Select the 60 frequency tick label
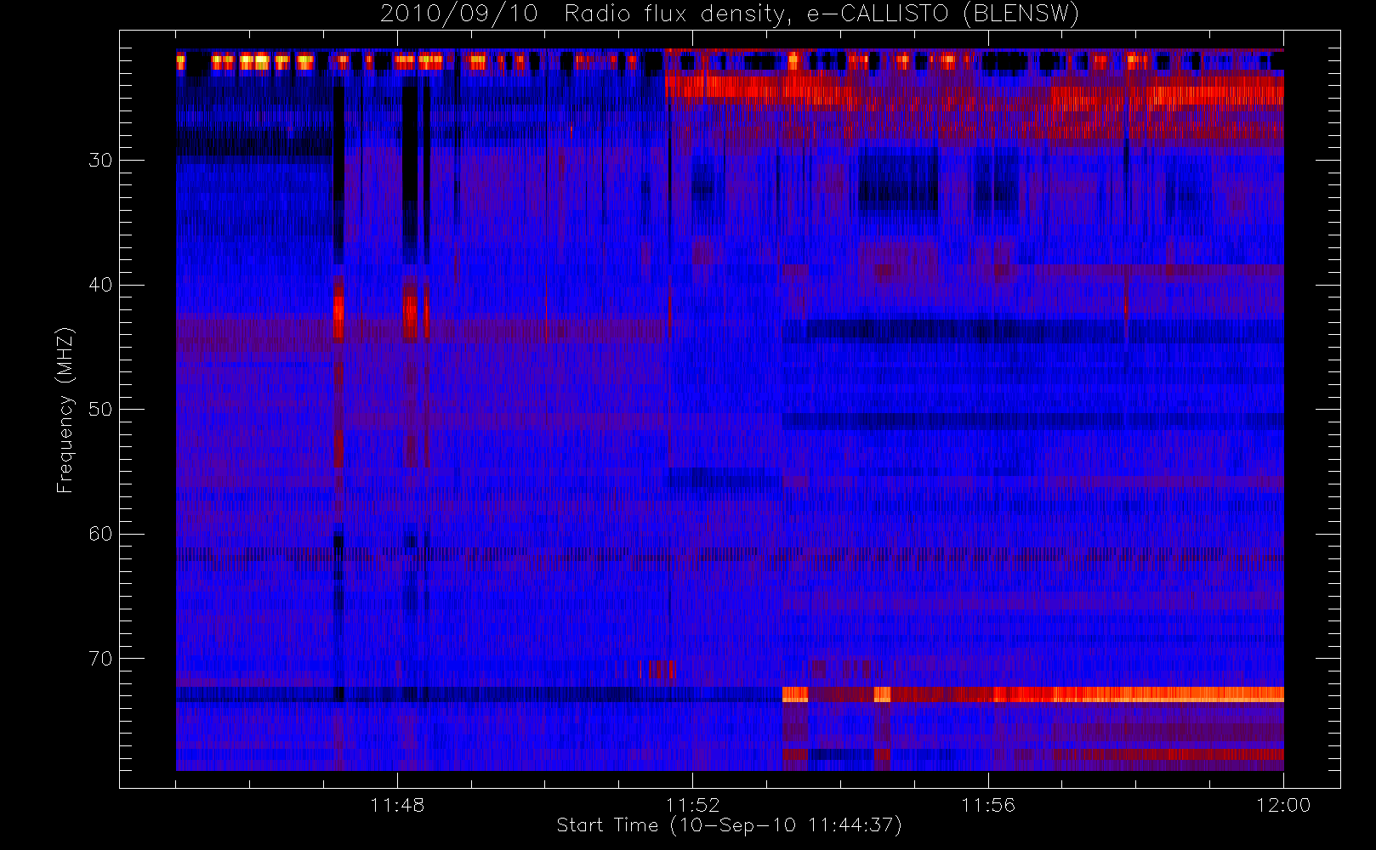 [100, 534]
